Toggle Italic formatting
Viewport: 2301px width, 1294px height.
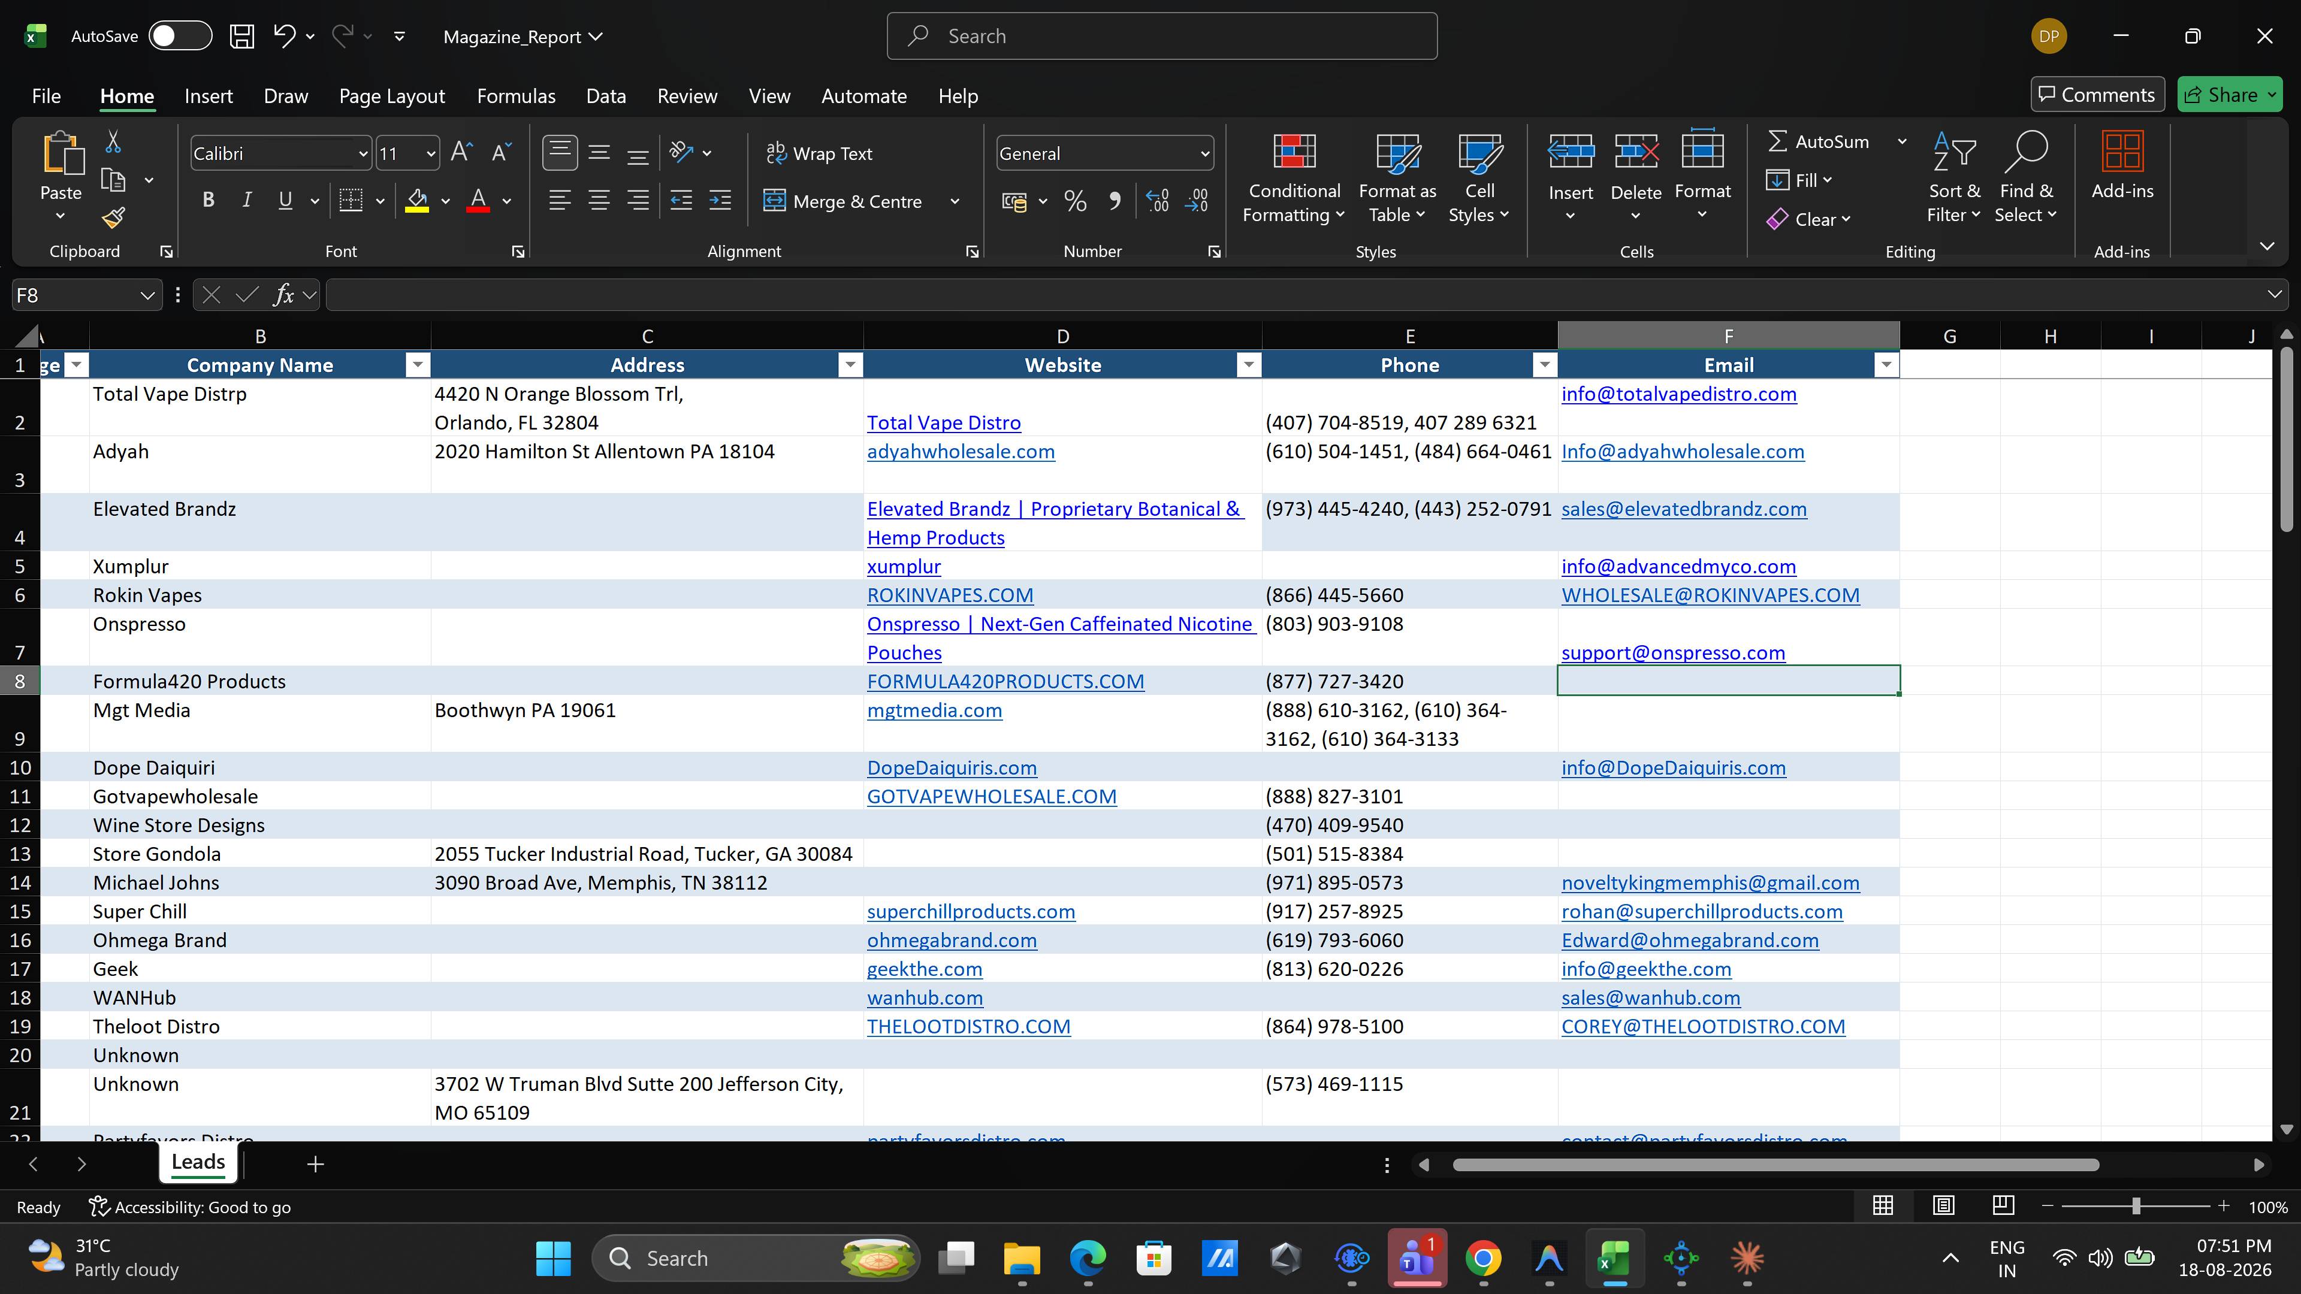point(246,200)
